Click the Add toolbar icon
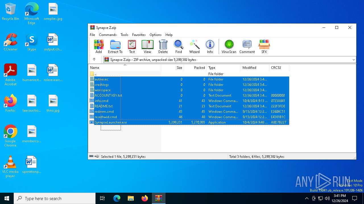Screen dimensions: 364x204 [x=99, y=46]
